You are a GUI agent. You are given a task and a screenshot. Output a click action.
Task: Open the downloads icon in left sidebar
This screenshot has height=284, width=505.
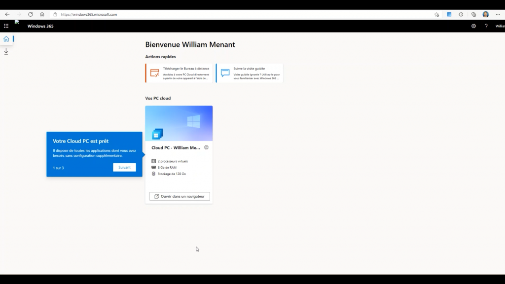pyautogui.click(x=6, y=51)
